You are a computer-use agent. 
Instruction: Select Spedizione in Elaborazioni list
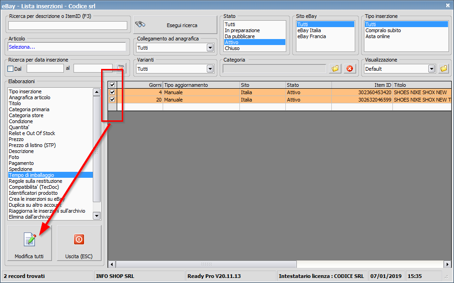pyautogui.click(x=51, y=169)
